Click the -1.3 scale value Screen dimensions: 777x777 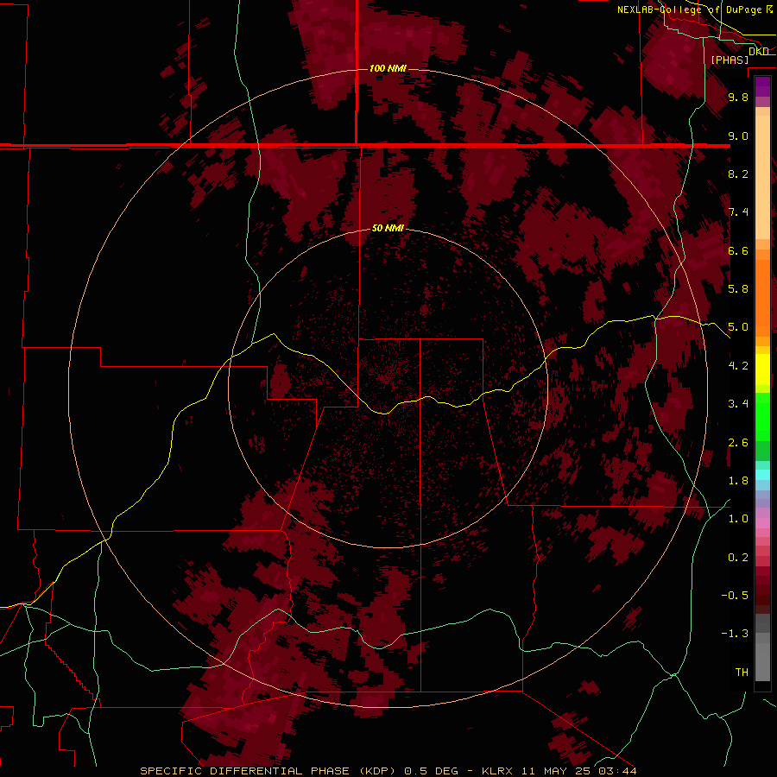pos(735,634)
